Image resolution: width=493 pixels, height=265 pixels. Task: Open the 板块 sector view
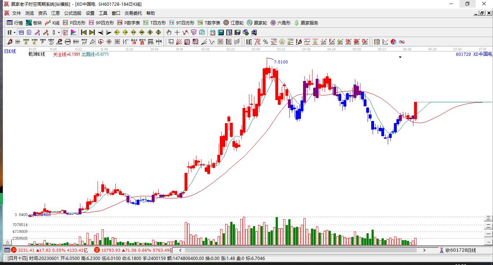click(34, 23)
